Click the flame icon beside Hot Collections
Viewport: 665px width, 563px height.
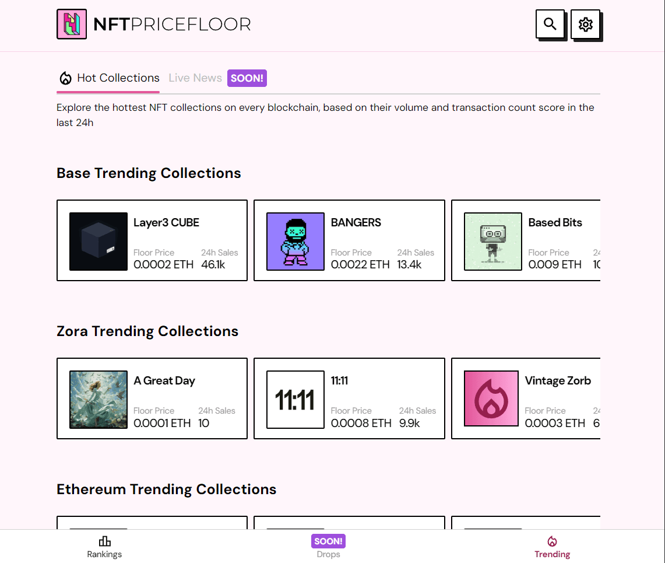(x=65, y=78)
